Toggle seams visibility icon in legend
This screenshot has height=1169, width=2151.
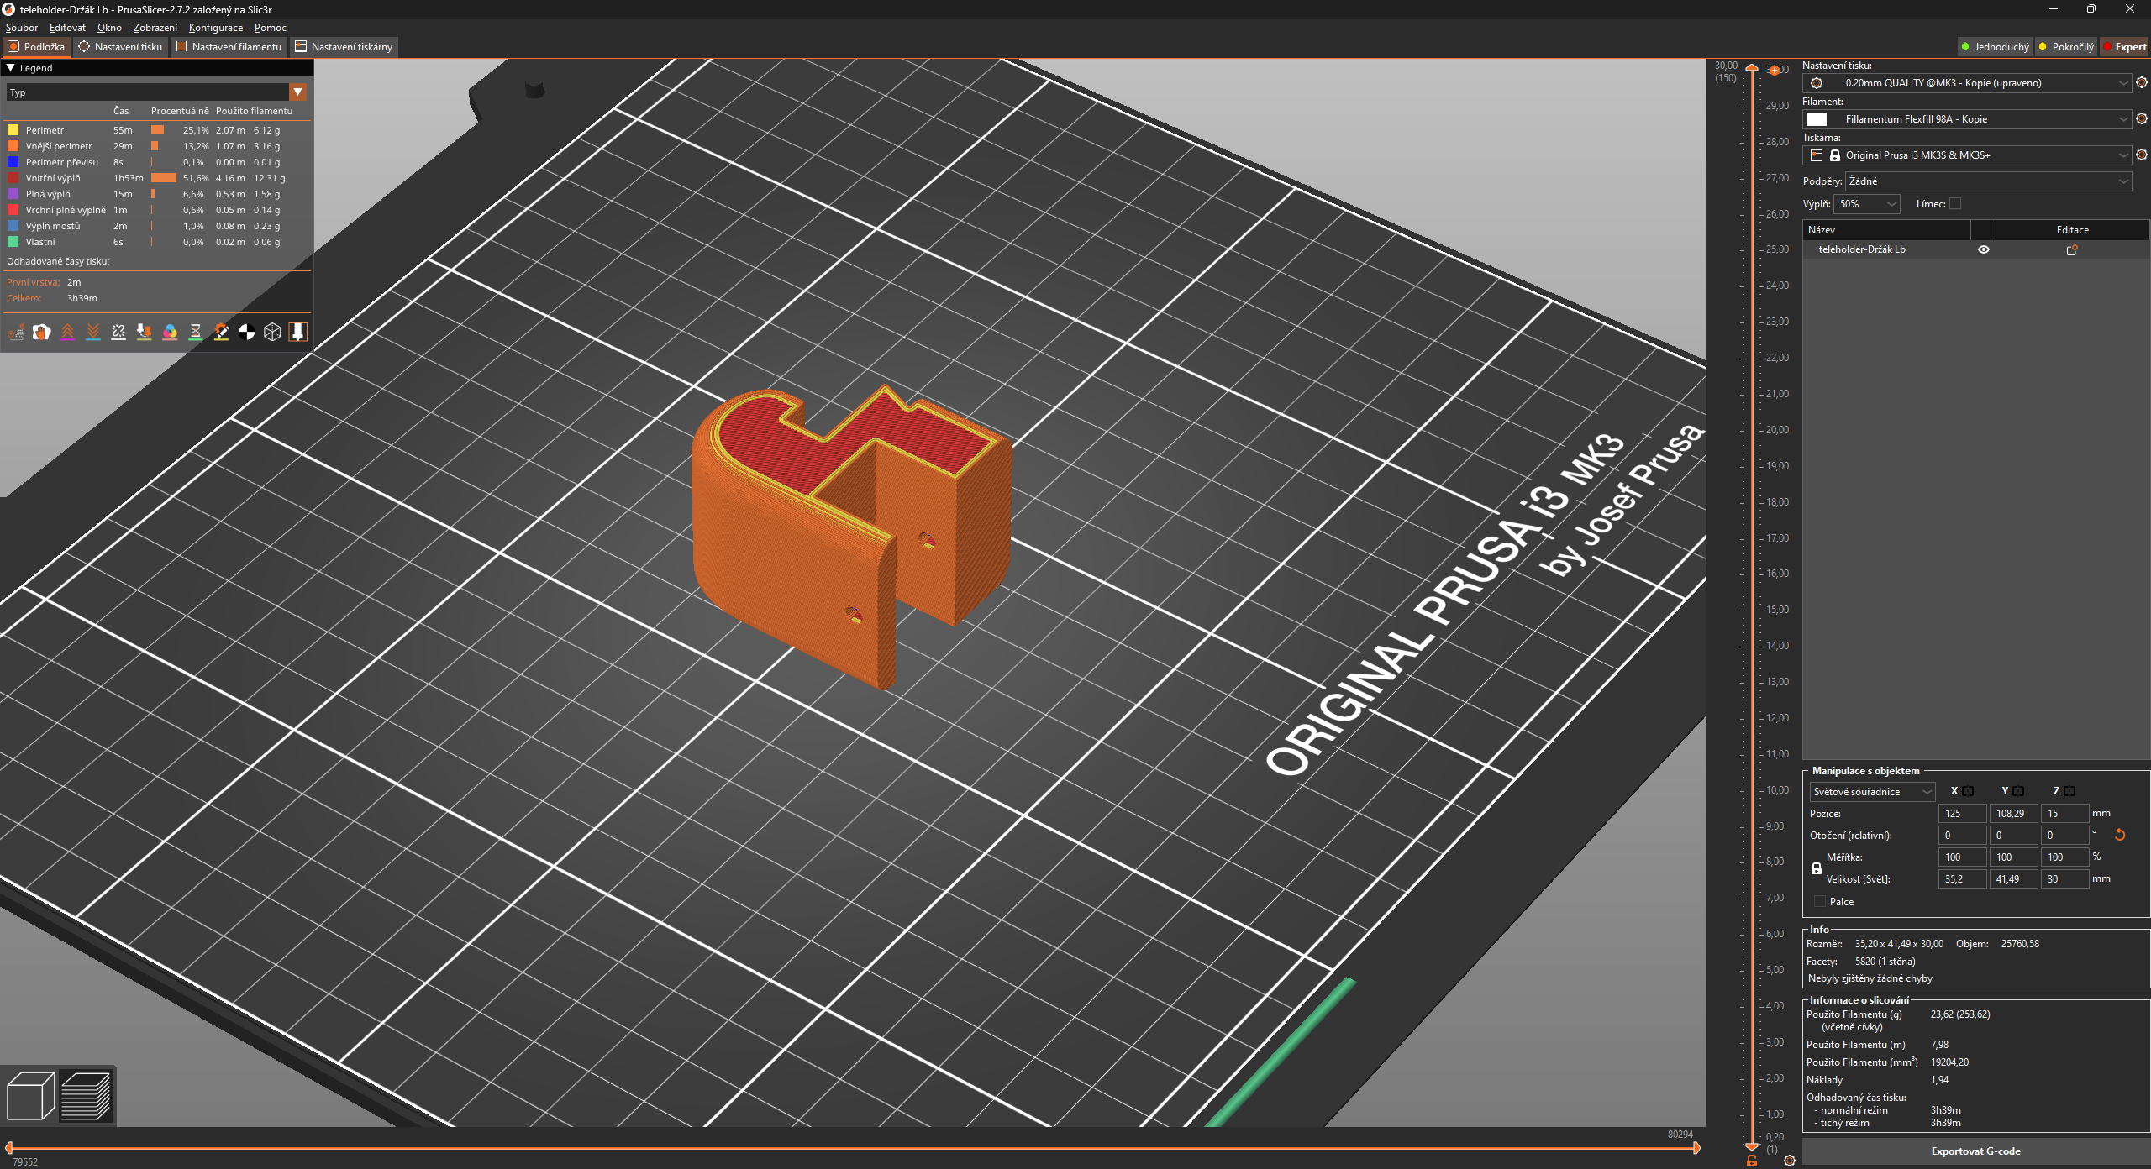coord(118,333)
